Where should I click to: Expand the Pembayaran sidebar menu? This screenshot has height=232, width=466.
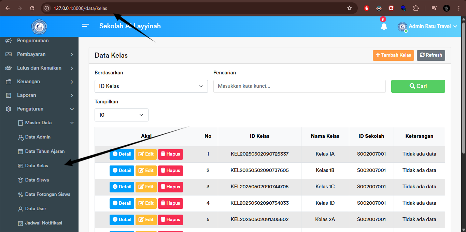pyautogui.click(x=39, y=54)
